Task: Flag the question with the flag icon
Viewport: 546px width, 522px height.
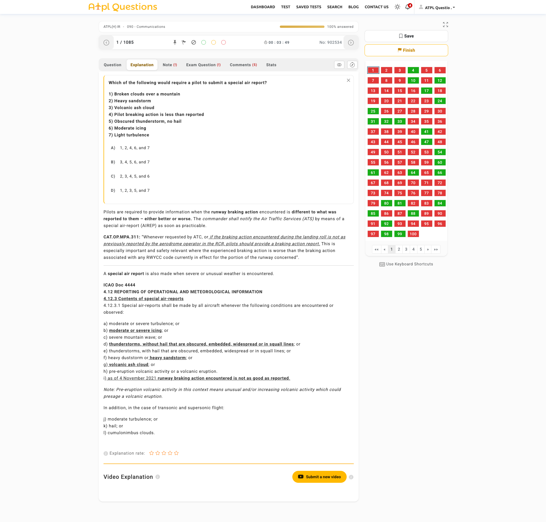Action: tap(184, 42)
